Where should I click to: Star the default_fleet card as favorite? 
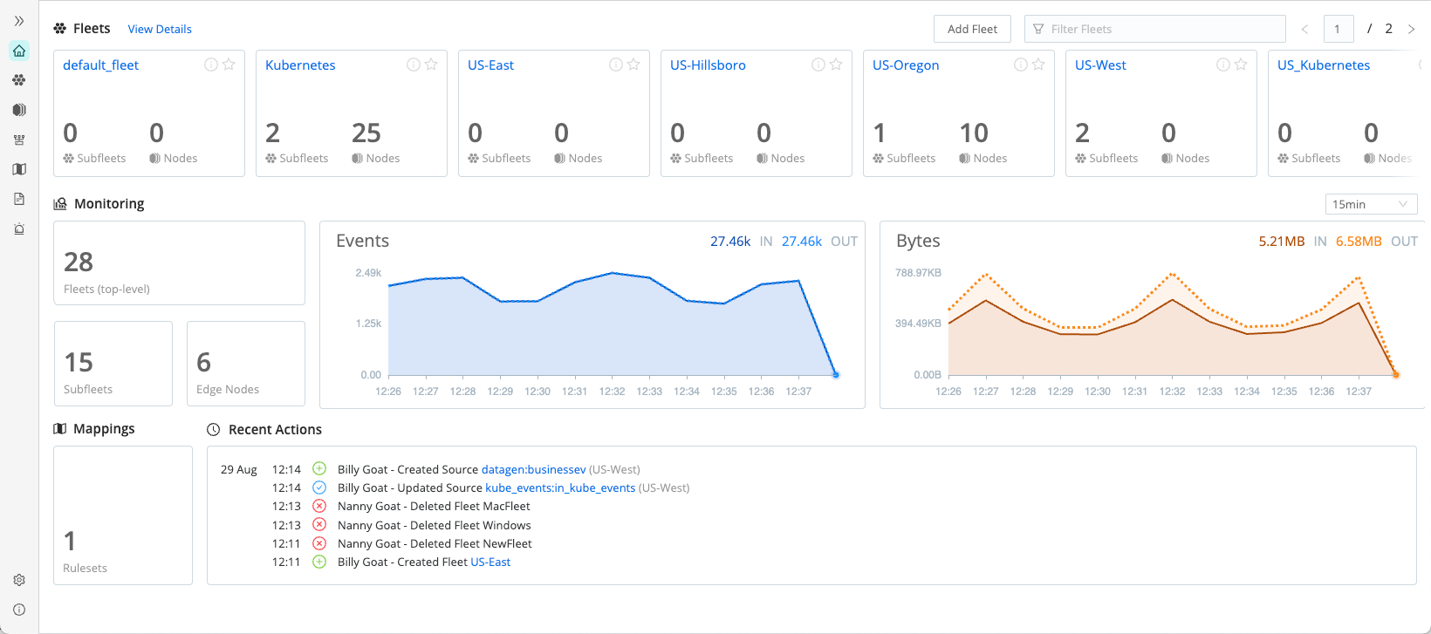point(229,65)
